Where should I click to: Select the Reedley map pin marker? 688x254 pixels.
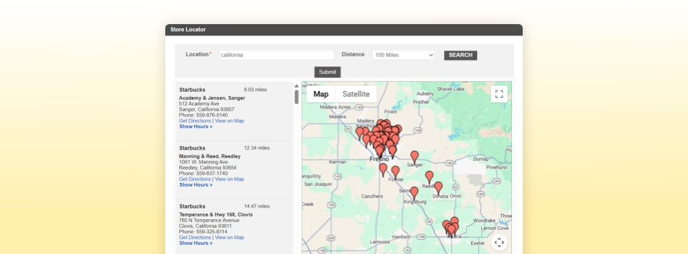[x=429, y=178]
